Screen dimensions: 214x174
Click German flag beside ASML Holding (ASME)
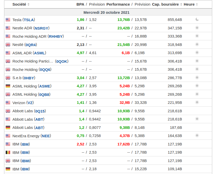tap(8, 86)
